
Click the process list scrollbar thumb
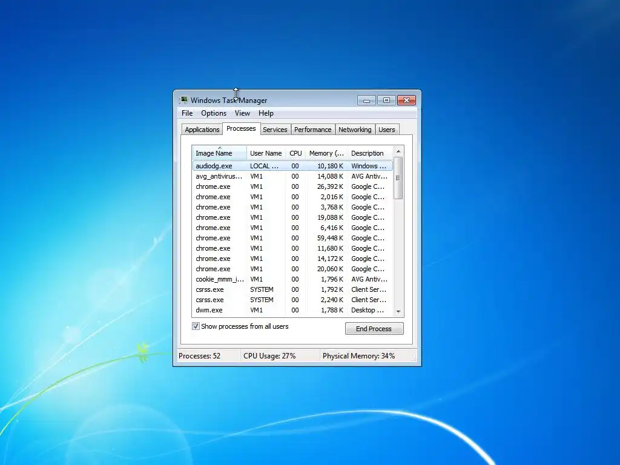coord(398,178)
